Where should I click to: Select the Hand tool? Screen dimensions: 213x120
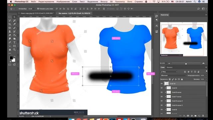coord(10,50)
